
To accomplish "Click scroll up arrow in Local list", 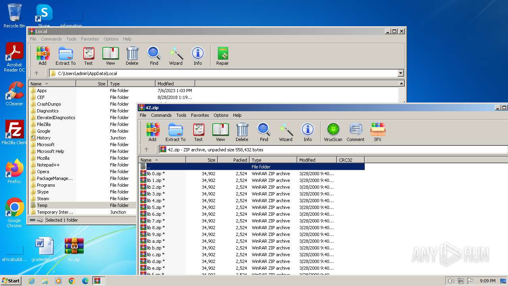I will 401,83.
